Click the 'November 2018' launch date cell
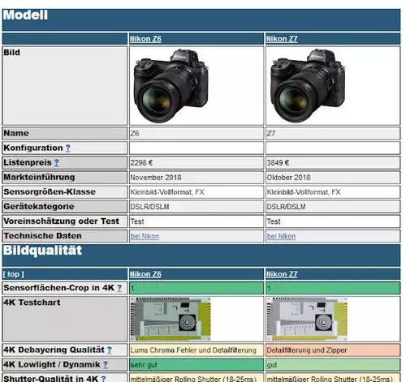Screen dimensions: 406x382 [x=197, y=178]
